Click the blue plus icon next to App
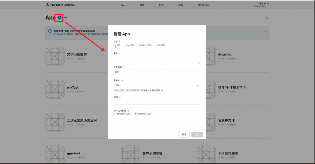Screen dimensions: 315x164 (59, 18)
